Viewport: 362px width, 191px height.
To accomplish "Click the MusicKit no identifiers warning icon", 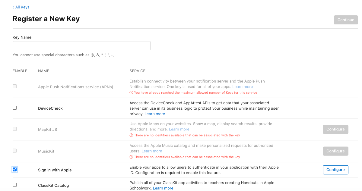I will click(x=131, y=157).
